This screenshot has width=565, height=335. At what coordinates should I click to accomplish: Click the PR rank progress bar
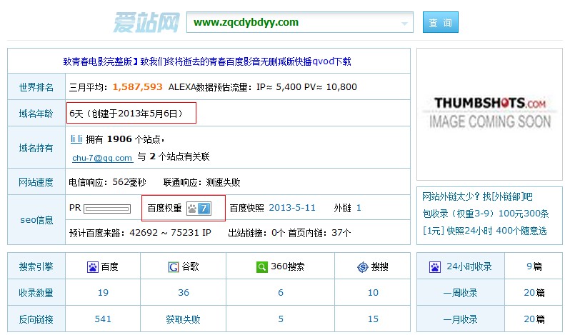pyautogui.click(x=107, y=209)
